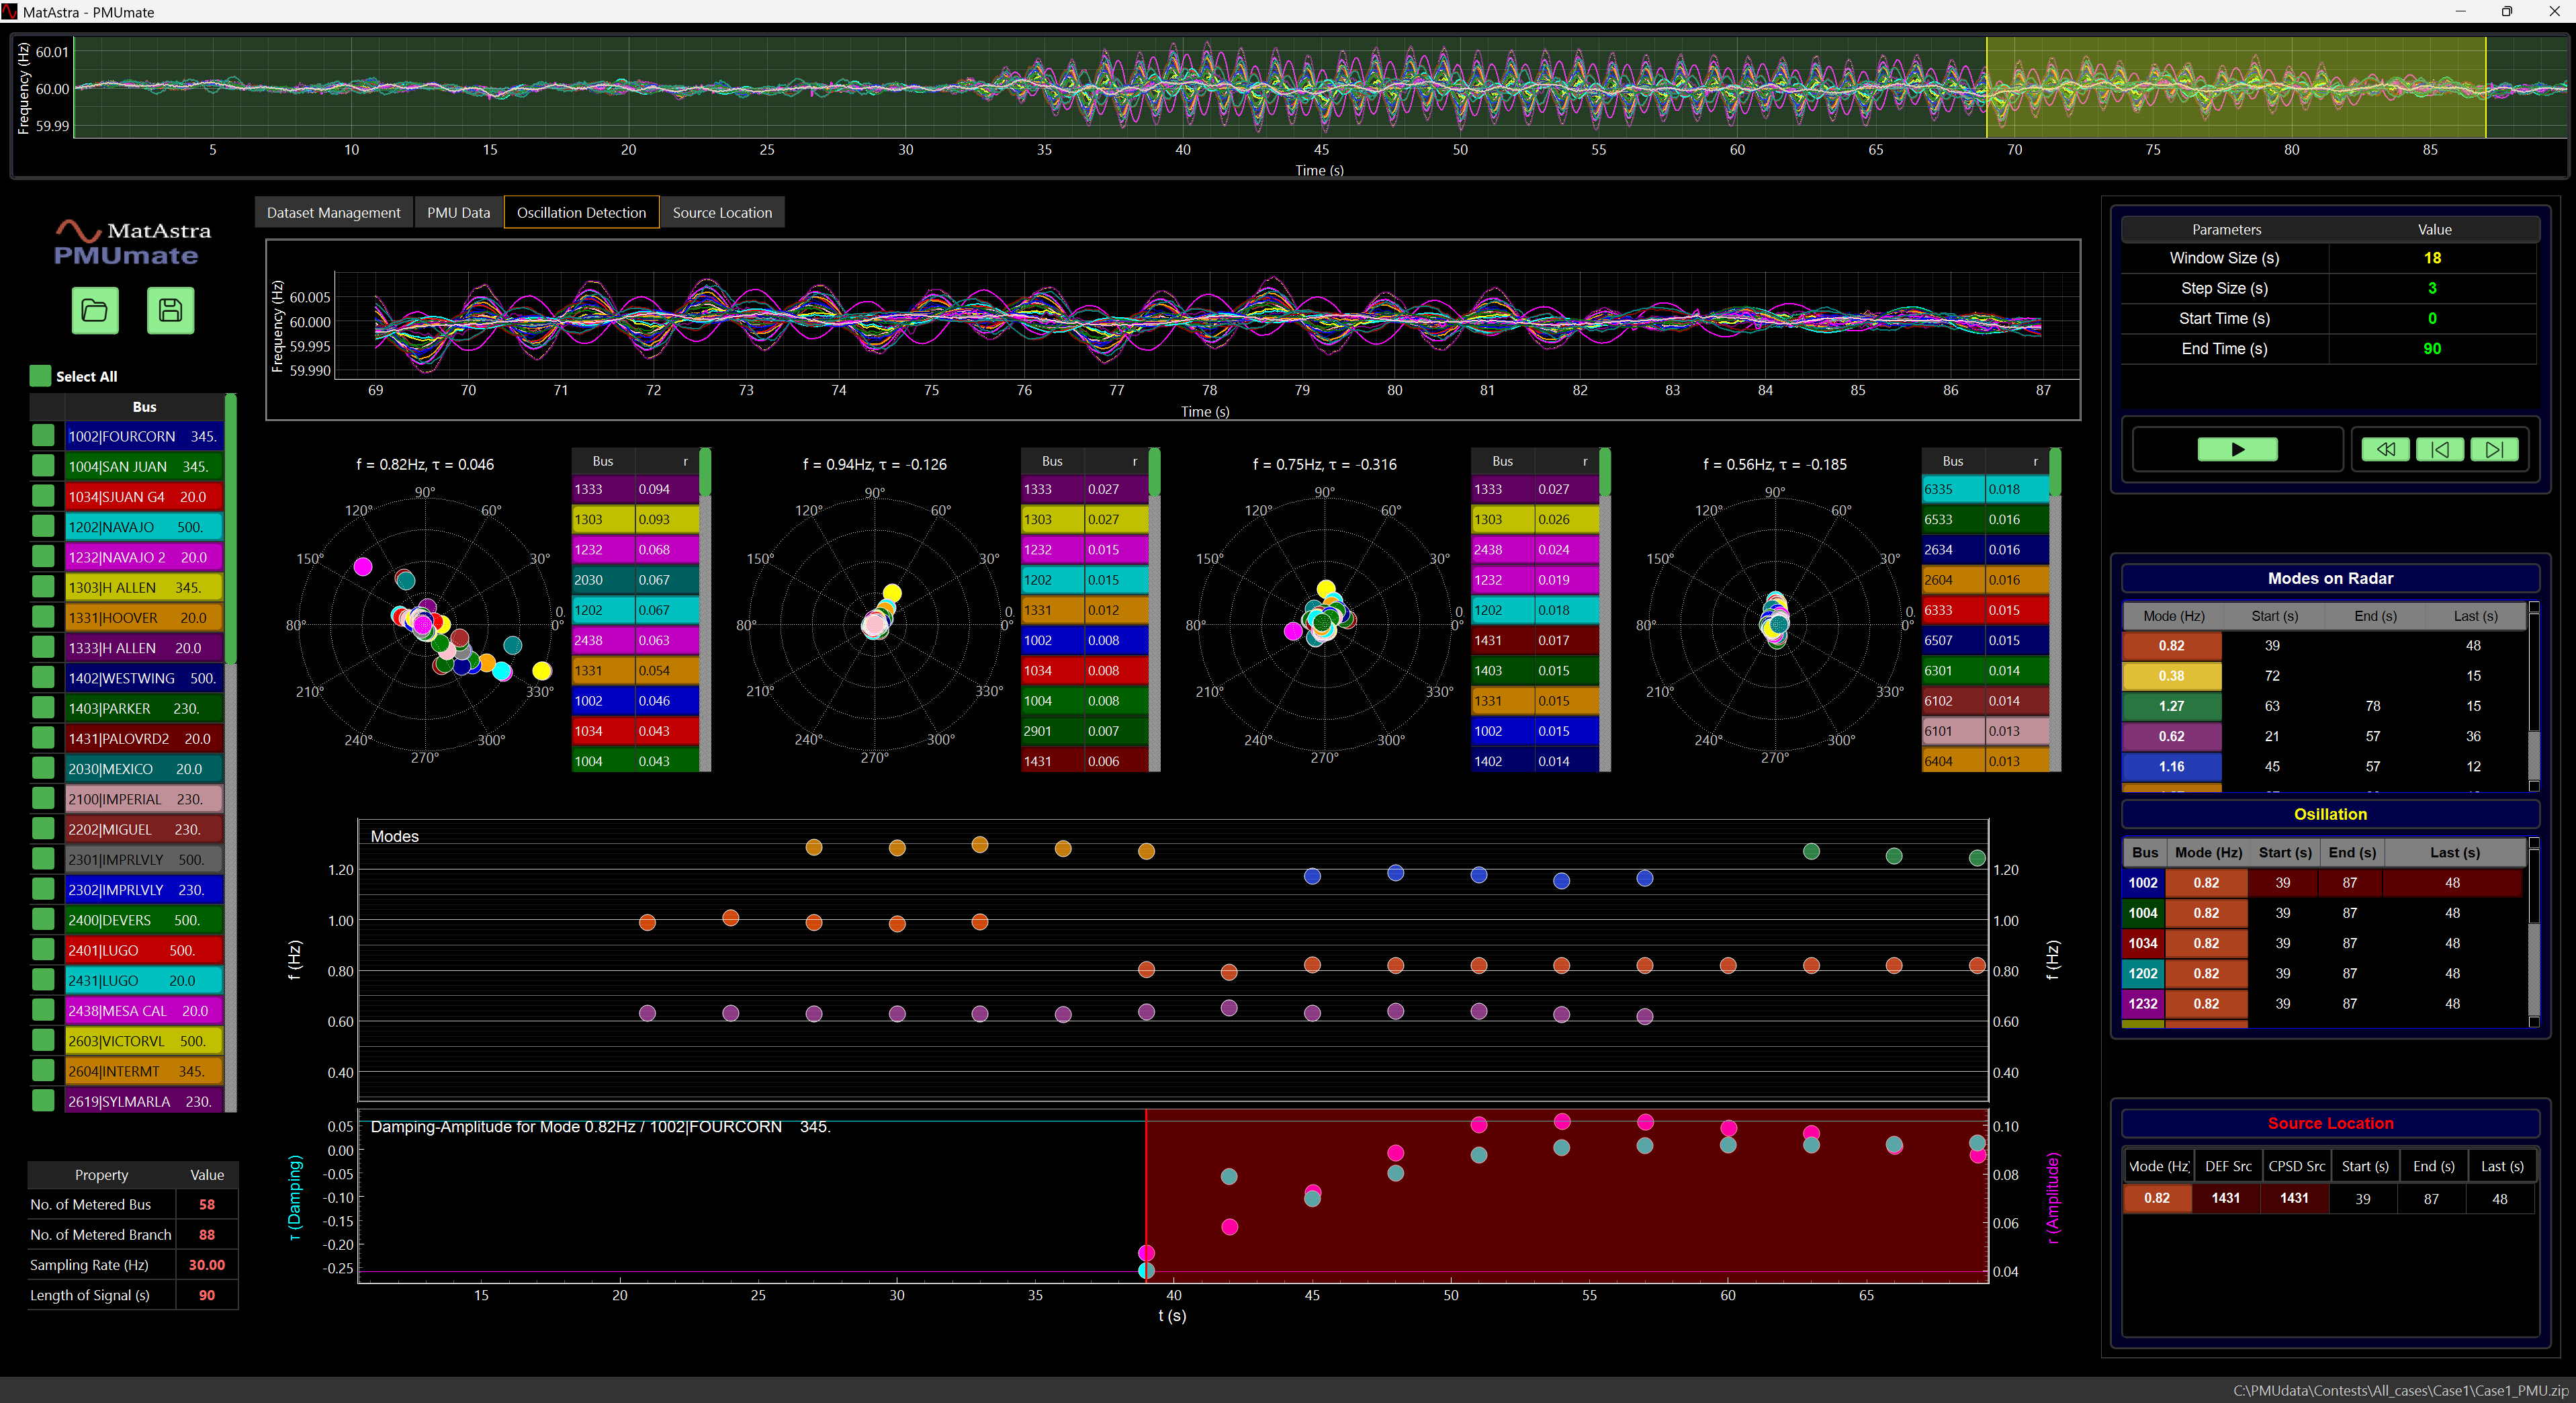
Task: Click the bus list vertical scrollbar
Action: [231, 750]
